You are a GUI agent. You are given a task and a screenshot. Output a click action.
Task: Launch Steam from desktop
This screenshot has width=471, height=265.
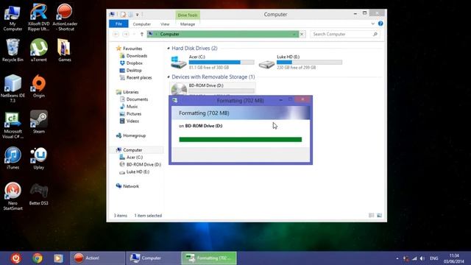tap(39, 122)
